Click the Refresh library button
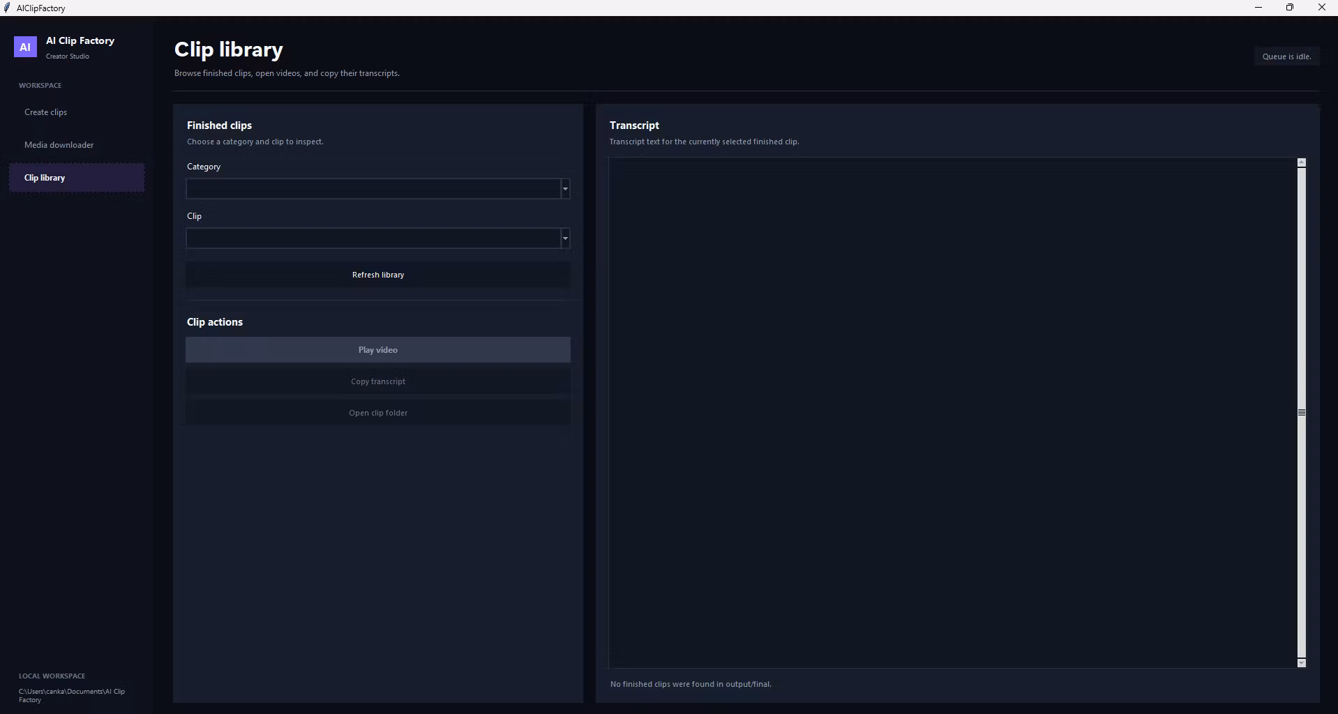Image resolution: width=1338 pixels, height=714 pixels. point(378,275)
